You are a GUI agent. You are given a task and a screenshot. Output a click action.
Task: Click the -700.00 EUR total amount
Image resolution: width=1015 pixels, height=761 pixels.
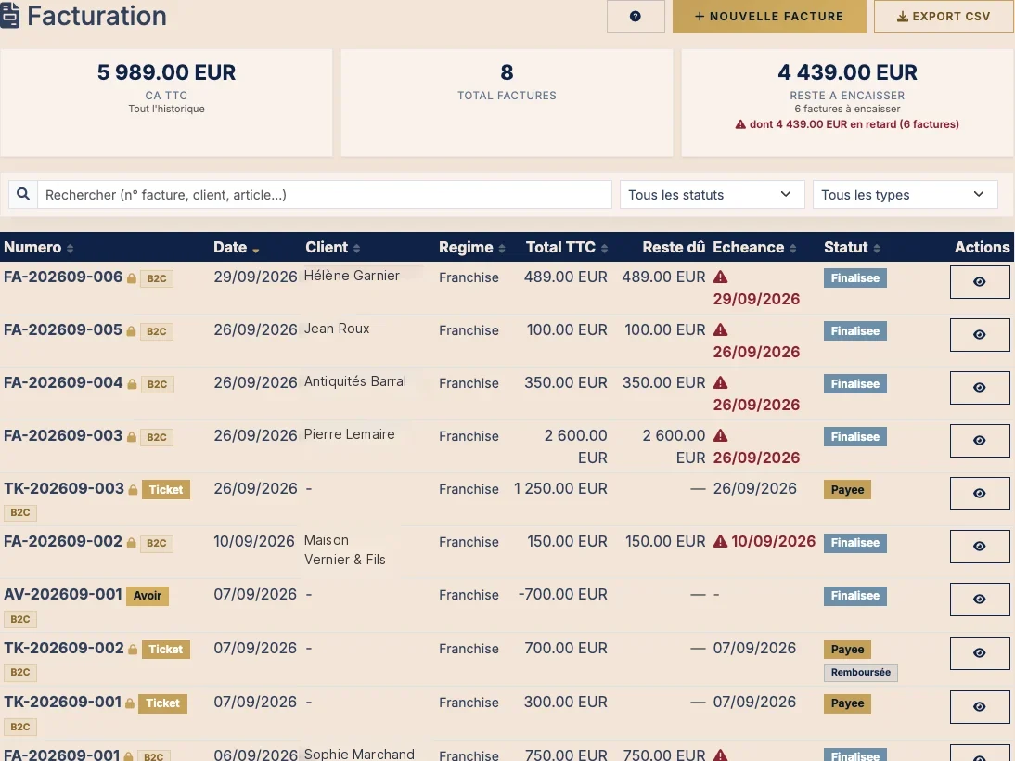point(562,595)
